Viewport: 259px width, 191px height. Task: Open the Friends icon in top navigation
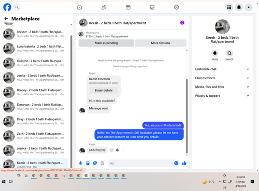tap(104, 7)
